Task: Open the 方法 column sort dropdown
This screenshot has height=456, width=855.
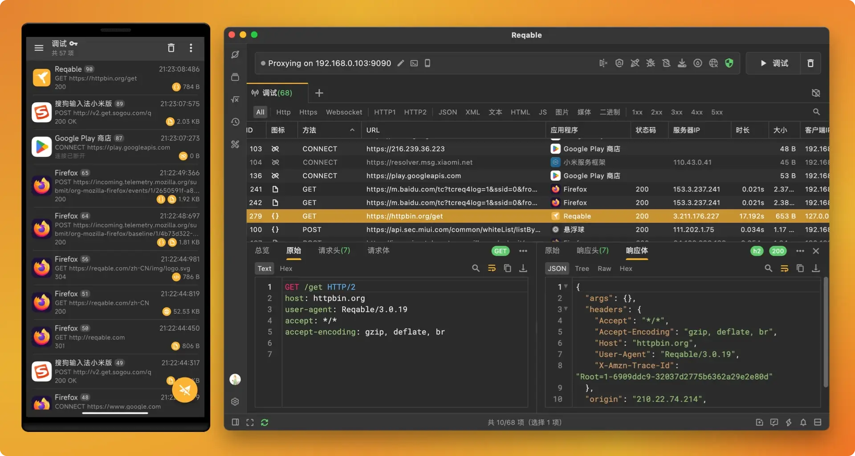Action: tap(353, 130)
